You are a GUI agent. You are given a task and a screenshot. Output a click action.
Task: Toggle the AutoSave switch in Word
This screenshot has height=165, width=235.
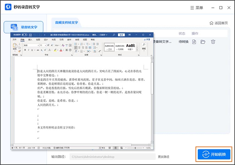pyautogui.click(x=24, y=35)
